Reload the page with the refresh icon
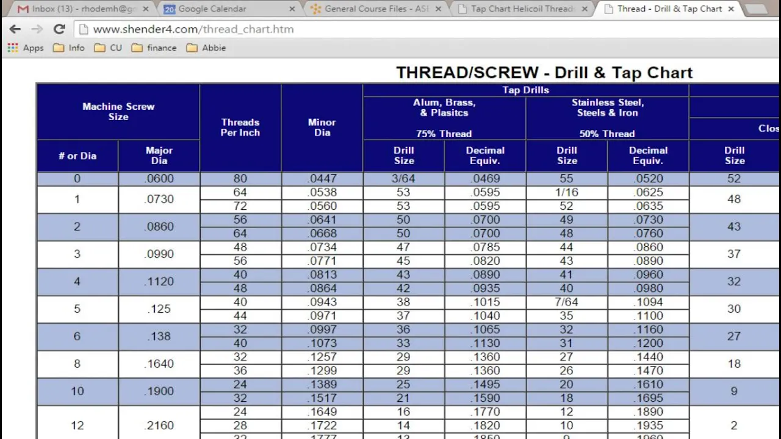781x439 pixels. tap(59, 29)
